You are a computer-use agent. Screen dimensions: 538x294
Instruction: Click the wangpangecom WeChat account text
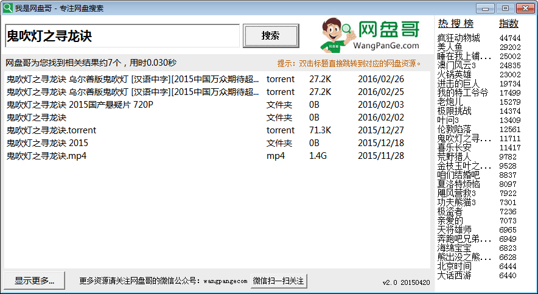225,281
